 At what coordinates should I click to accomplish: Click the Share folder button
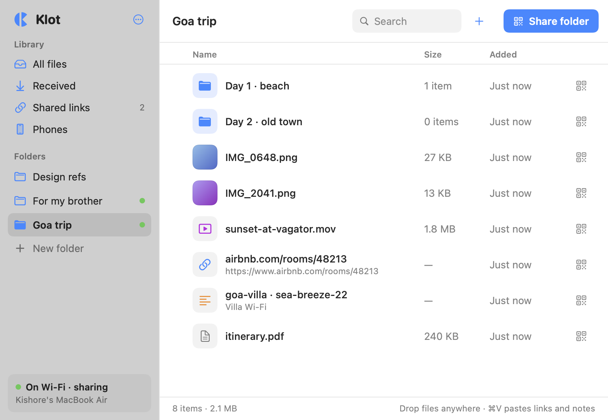coord(551,21)
